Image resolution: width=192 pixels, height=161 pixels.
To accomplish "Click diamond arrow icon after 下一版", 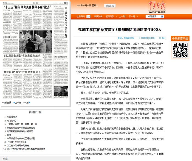I will click(30, 102).
